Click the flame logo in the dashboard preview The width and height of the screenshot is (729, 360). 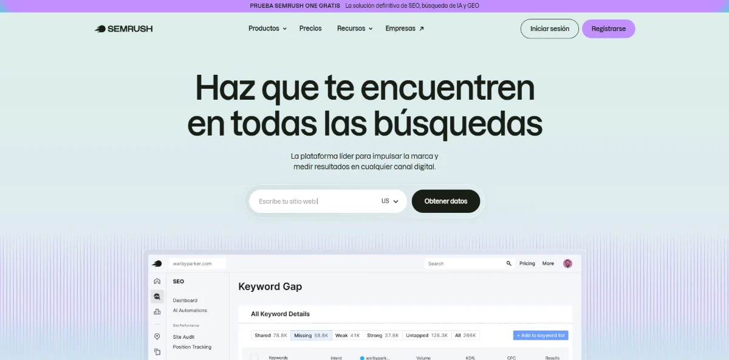[x=157, y=263]
